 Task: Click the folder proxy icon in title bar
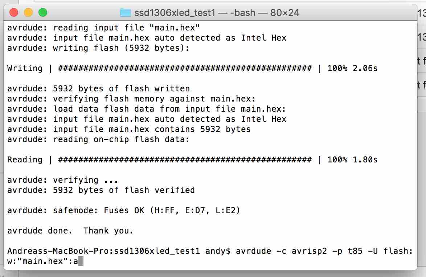click(125, 12)
